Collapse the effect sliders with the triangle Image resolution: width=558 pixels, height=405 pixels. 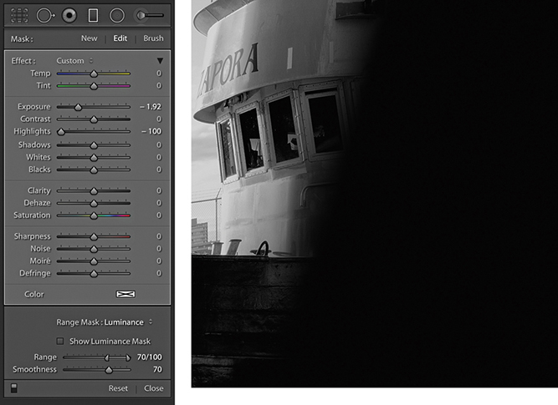pyautogui.click(x=160, y=61)
